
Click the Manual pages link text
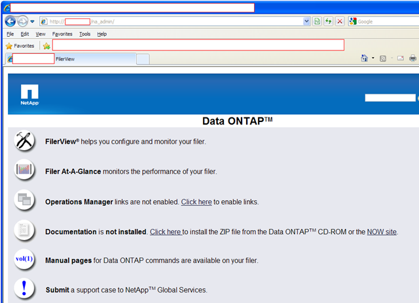pos(68,260)
